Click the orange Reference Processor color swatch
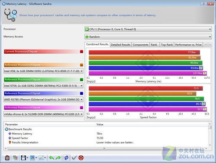This screenshot has width=216, height=163. (82, 65)
